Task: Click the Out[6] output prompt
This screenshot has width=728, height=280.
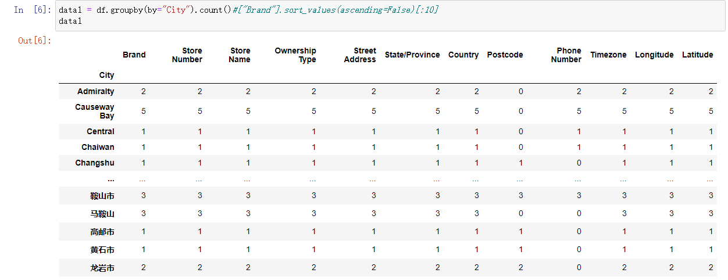Action: [x=35, y=40]
